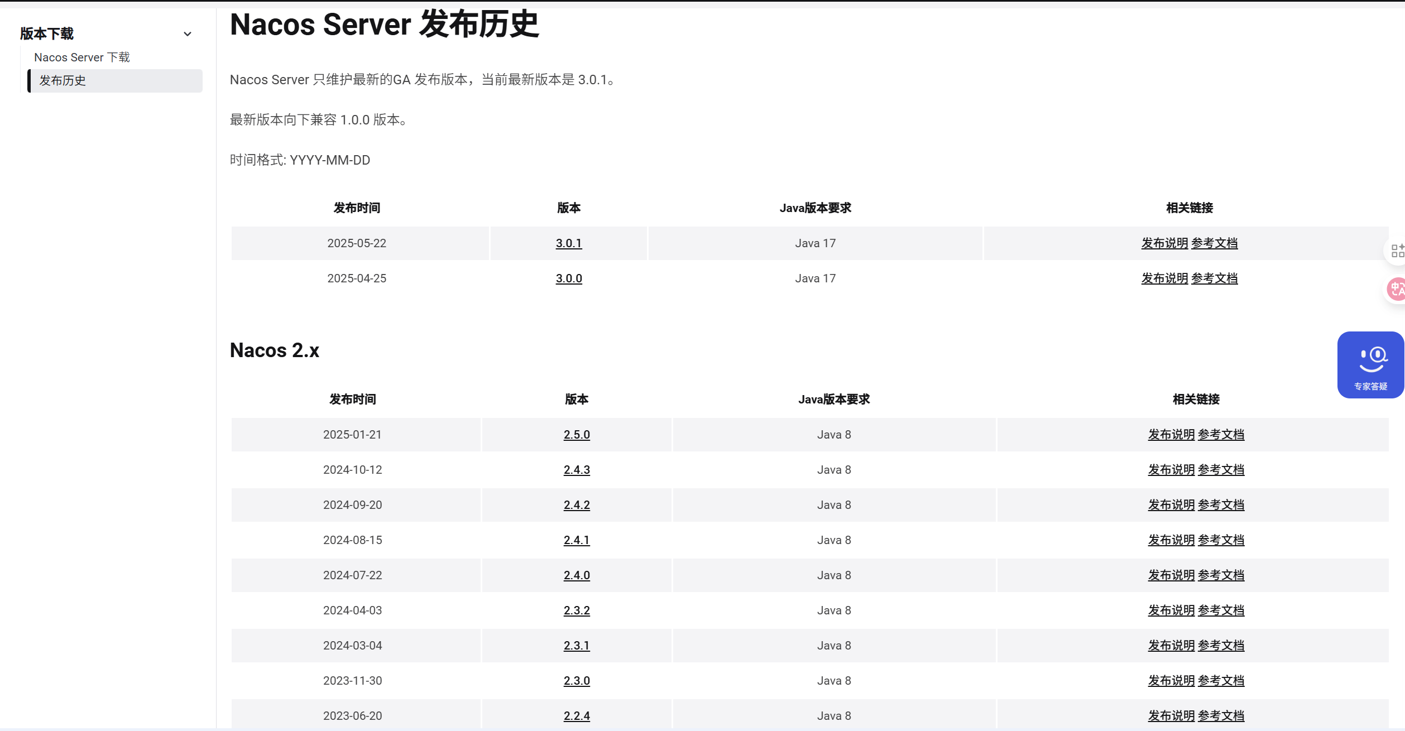Click the grid apps icon on the right edge
Image resolution: width=1405 pixels, height=731 pixels.
[1397, 251]
